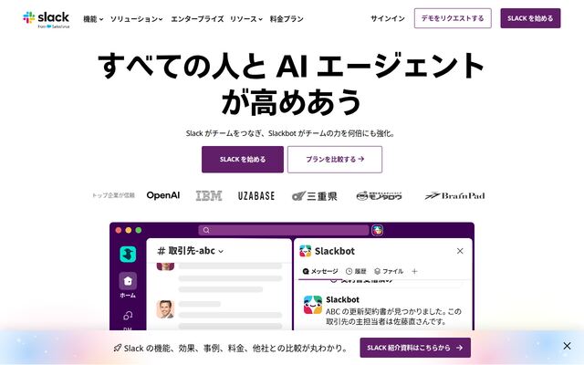Screen dimensions: 584x365
Task: Click the 三重県 logo
Action: [314, 196]
